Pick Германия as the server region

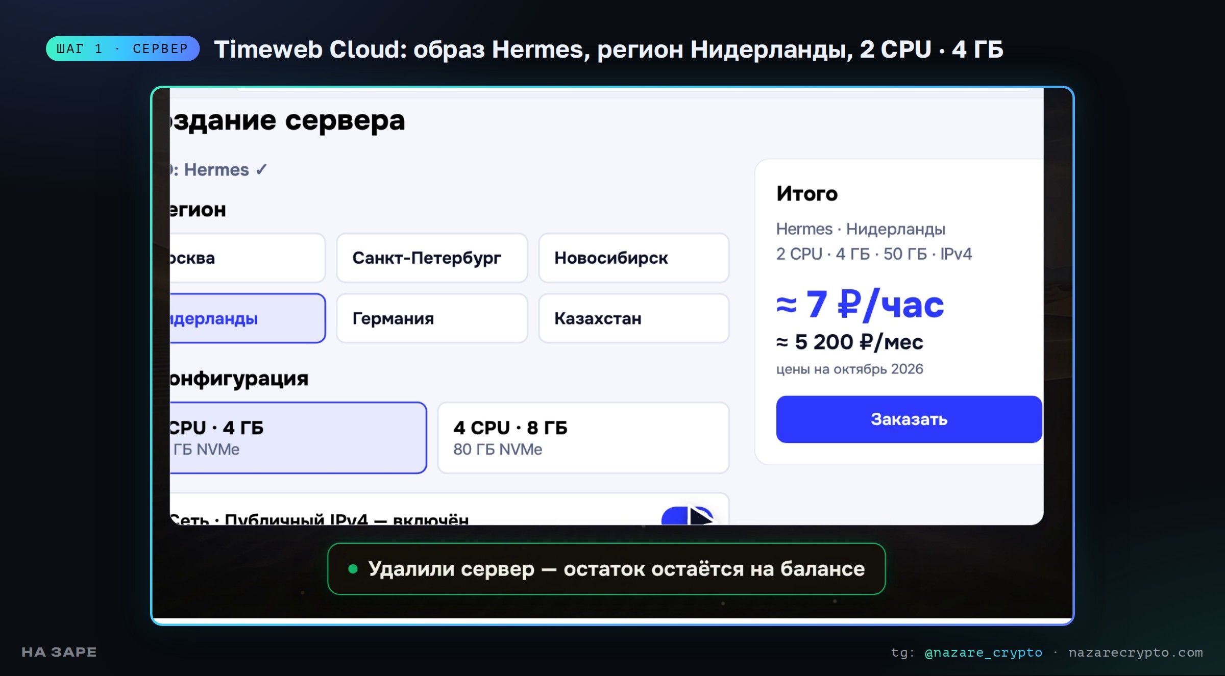click(432, 318)
